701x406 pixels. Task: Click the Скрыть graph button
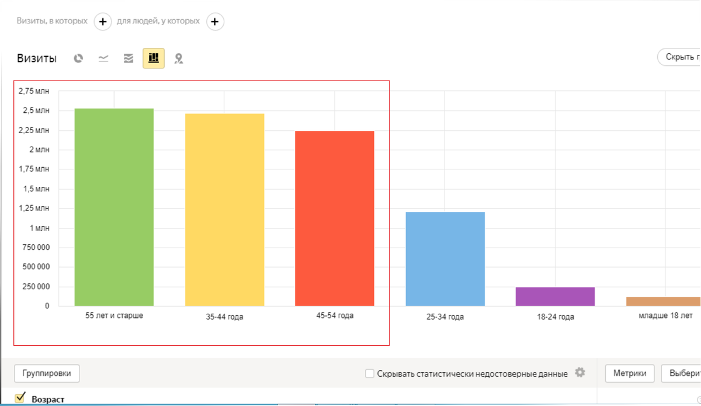pos(679,57)
